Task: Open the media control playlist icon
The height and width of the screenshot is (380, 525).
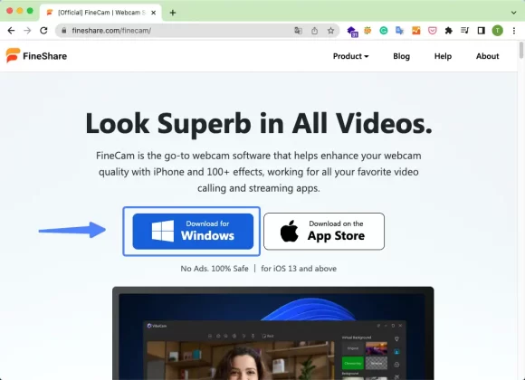Action: 464,31
